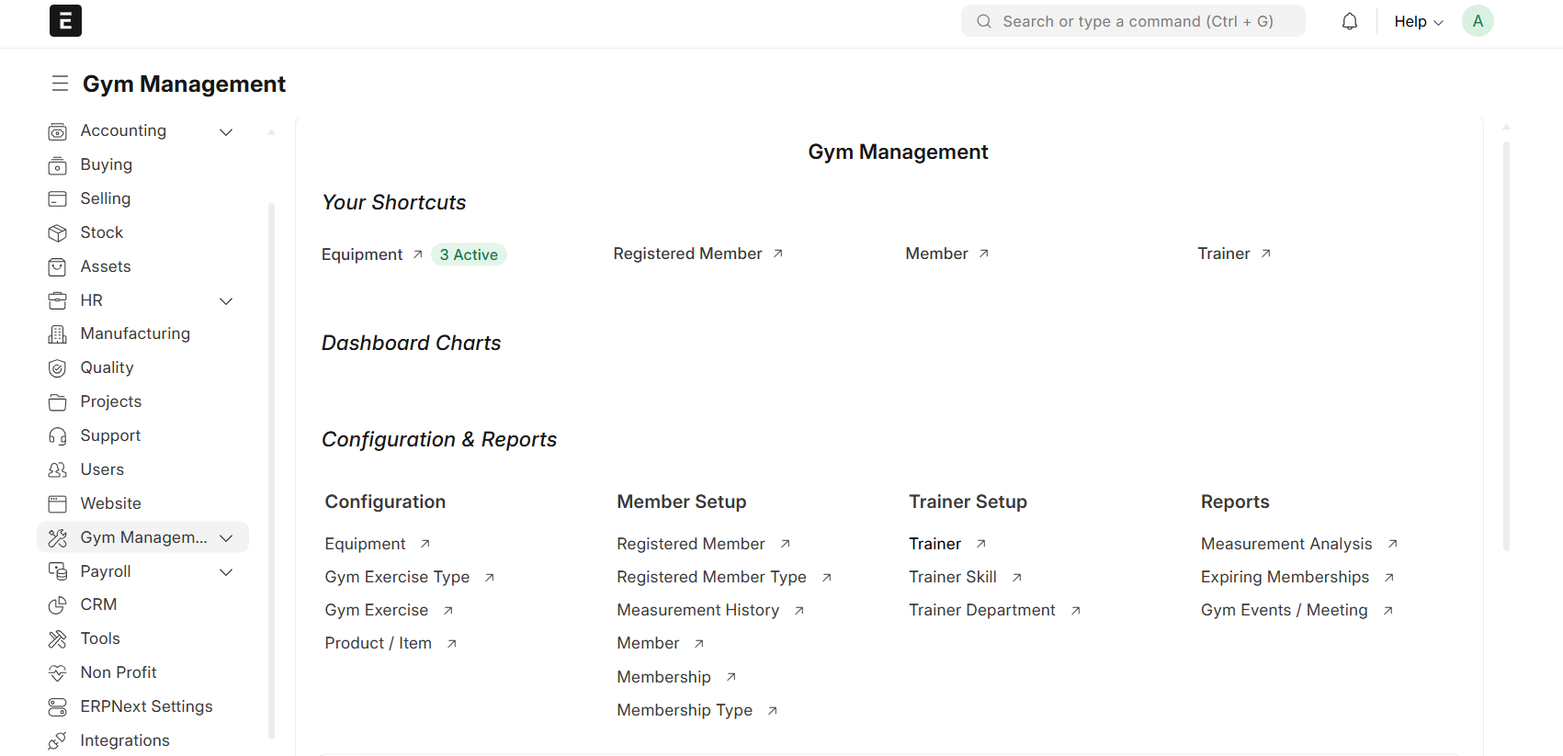Open the user avatar menu
This screenshot has height=756, width=1563.
(x=1477, y=21)
